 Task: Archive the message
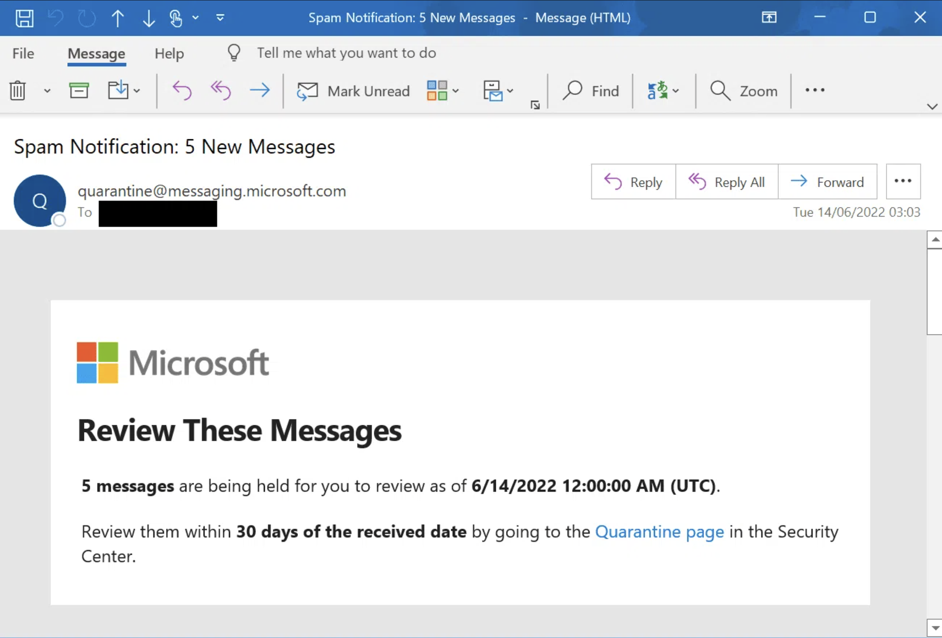[x=79, y=90]
